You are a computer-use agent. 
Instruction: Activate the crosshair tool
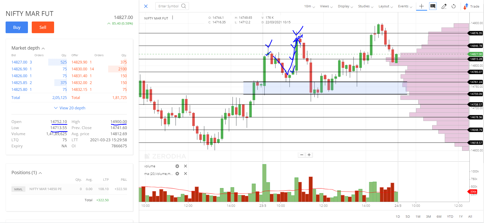(422, 6)
